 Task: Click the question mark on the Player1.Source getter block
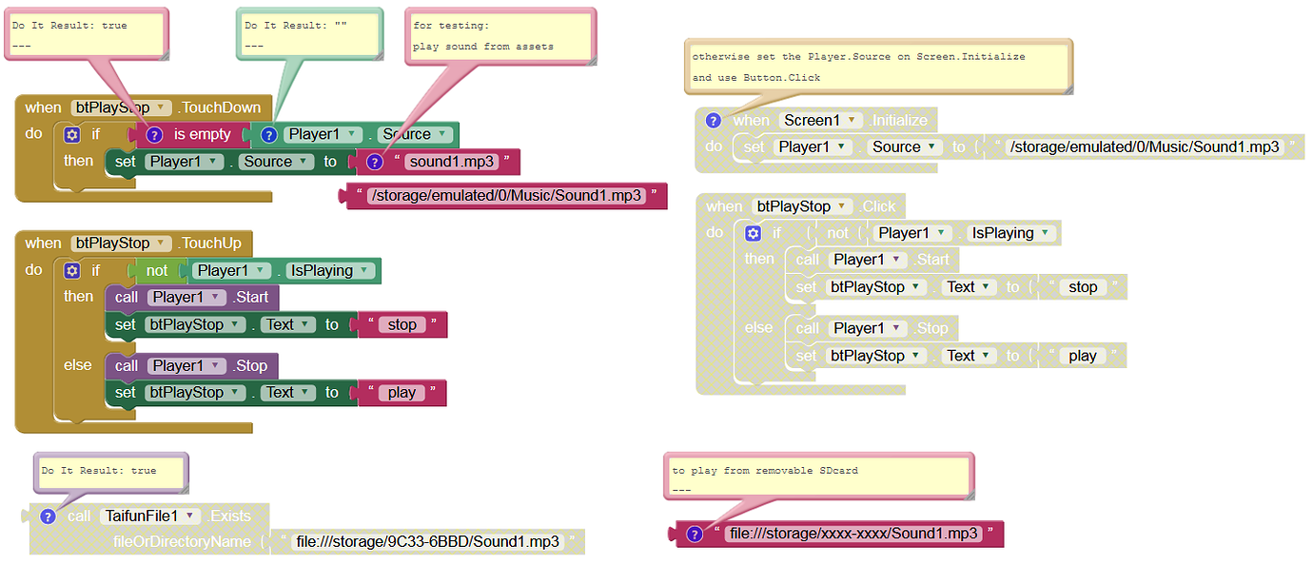coord(269,134)
